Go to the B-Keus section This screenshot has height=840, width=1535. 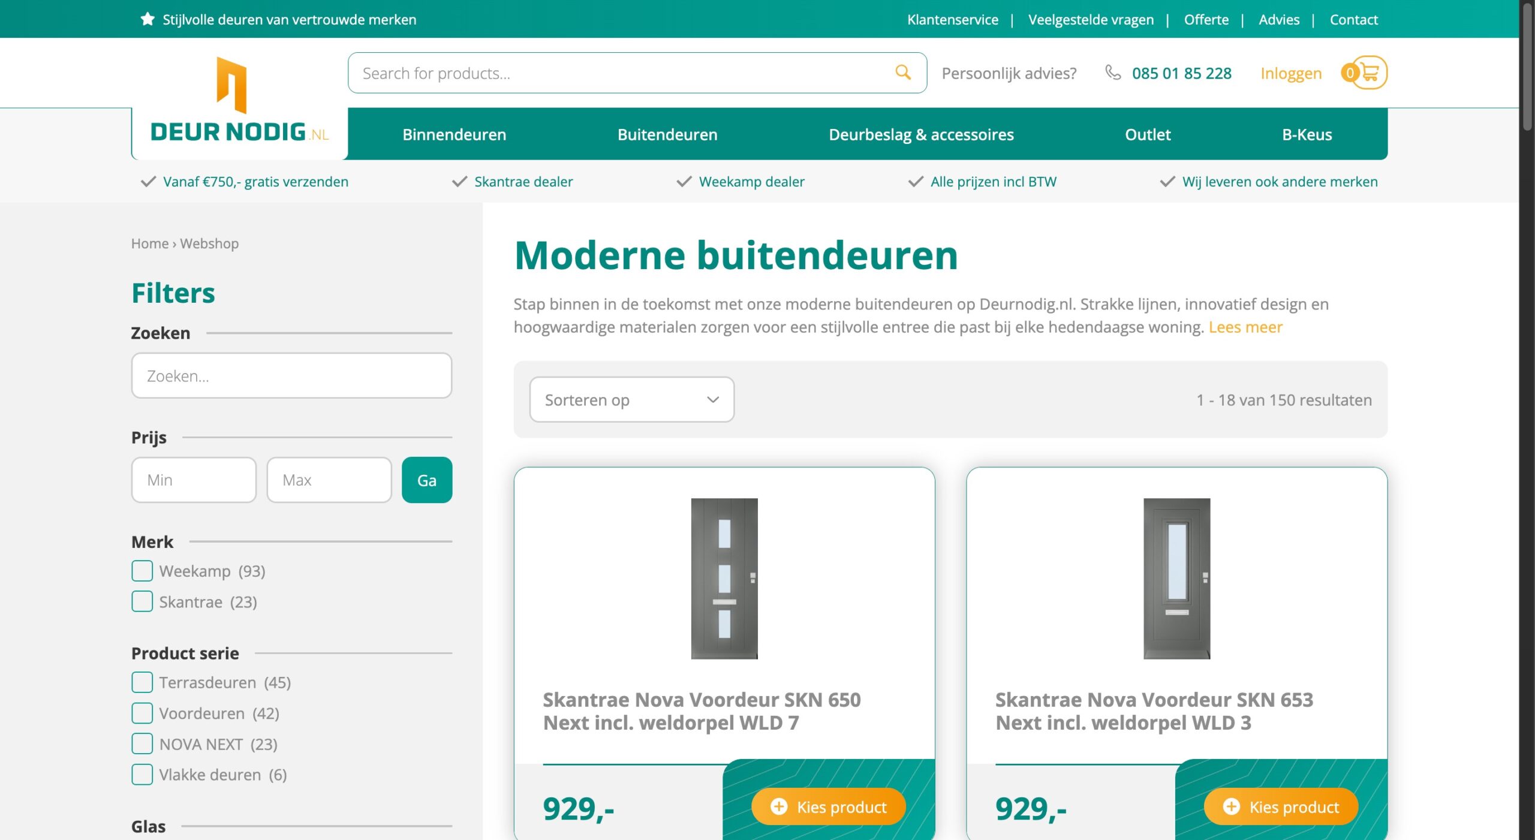(1307, 134)
